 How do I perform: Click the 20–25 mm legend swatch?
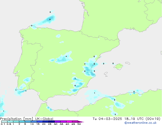45,122
